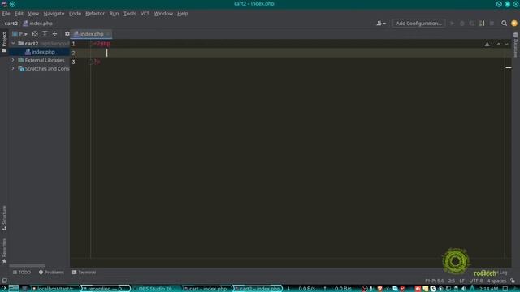Click the Expand All icon in Project panel
Image resolution: width=520 pixels, height=292 pixels.
[x=45, y=34]
